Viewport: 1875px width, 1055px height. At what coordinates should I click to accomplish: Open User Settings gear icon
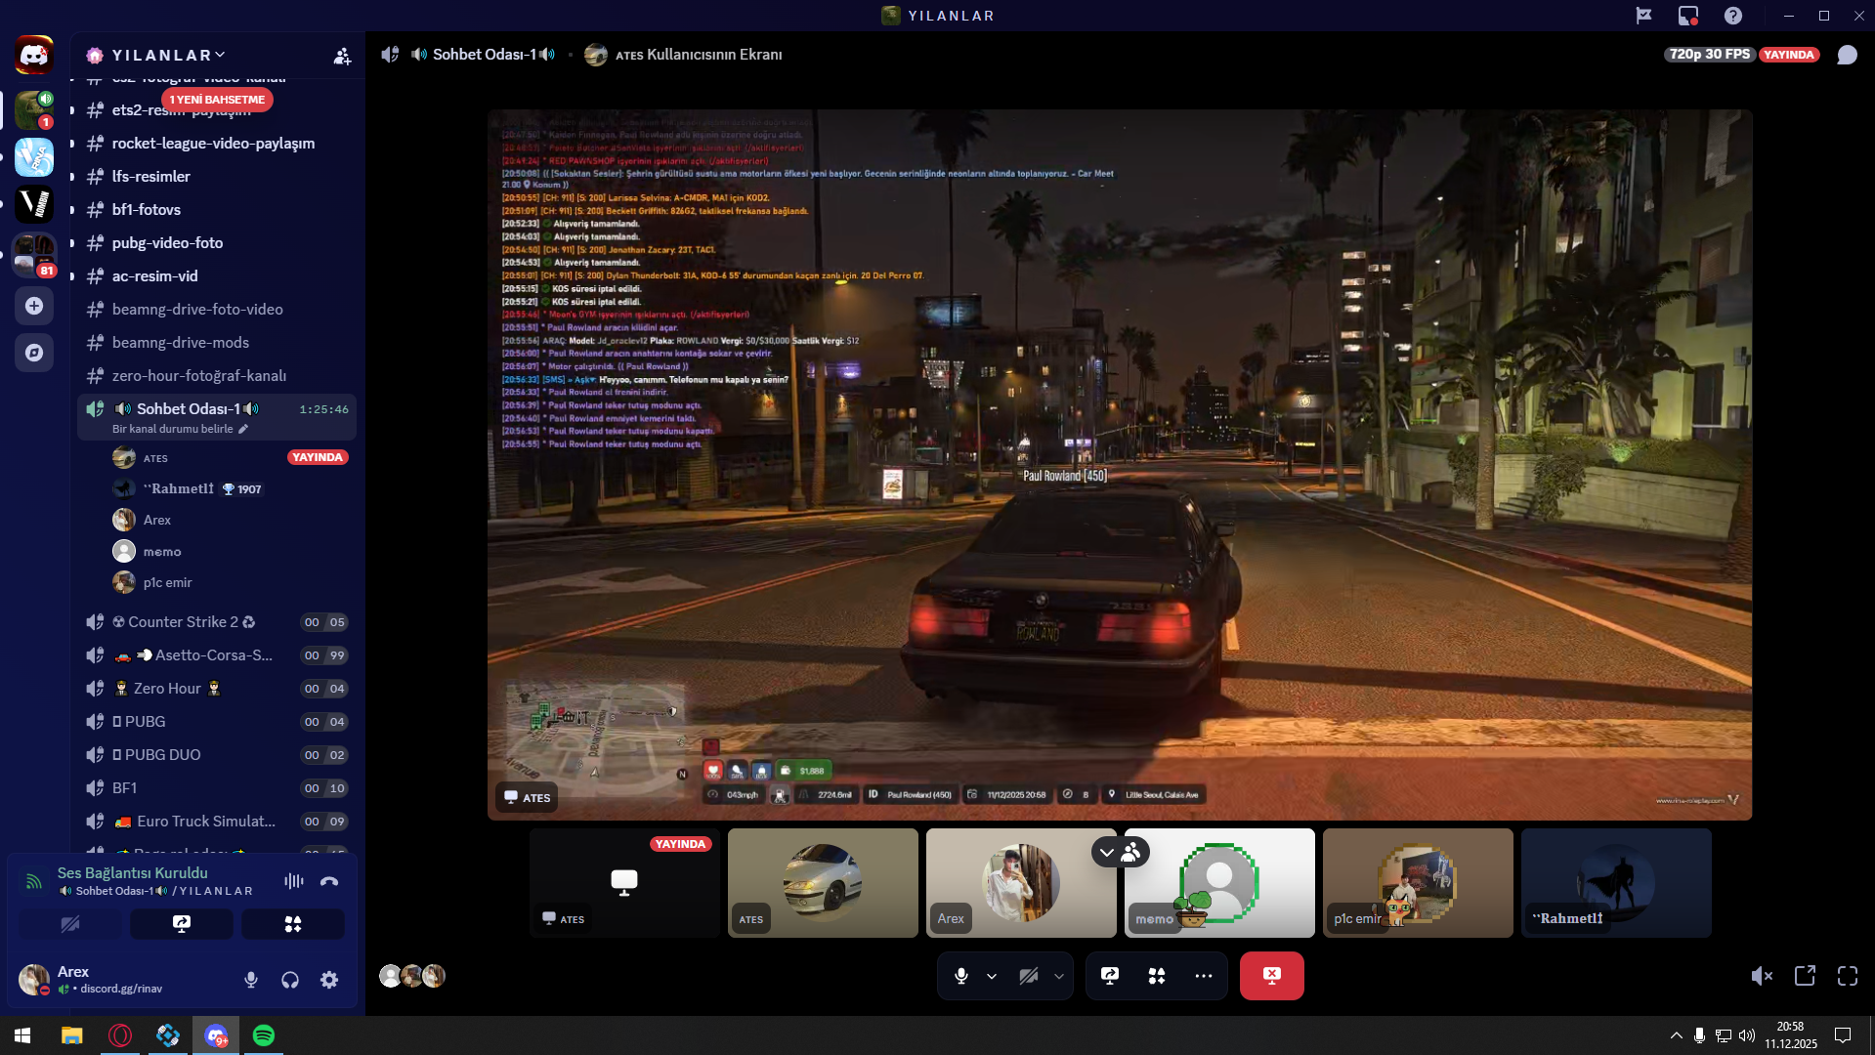pos(329,980)
